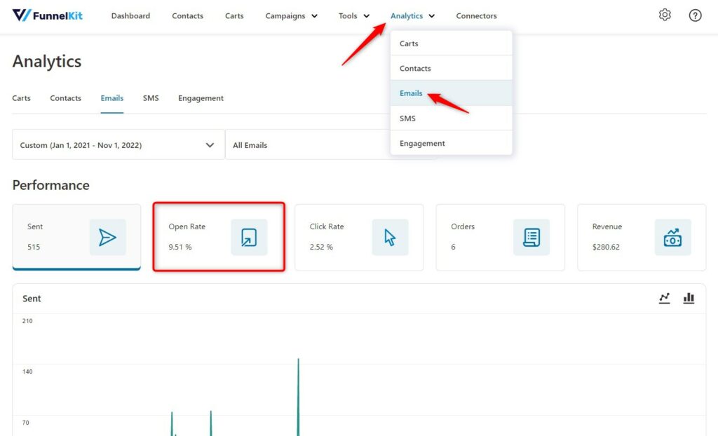Click the Click Rate value 2.52 %
This screenshot has width=718, height=436.
(x=321, y=247)
